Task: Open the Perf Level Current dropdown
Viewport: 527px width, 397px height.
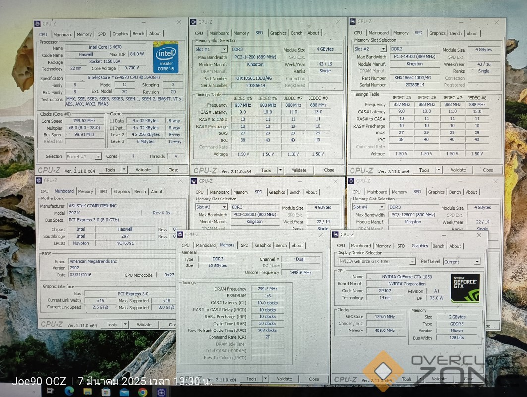Action: click(477, 262)
